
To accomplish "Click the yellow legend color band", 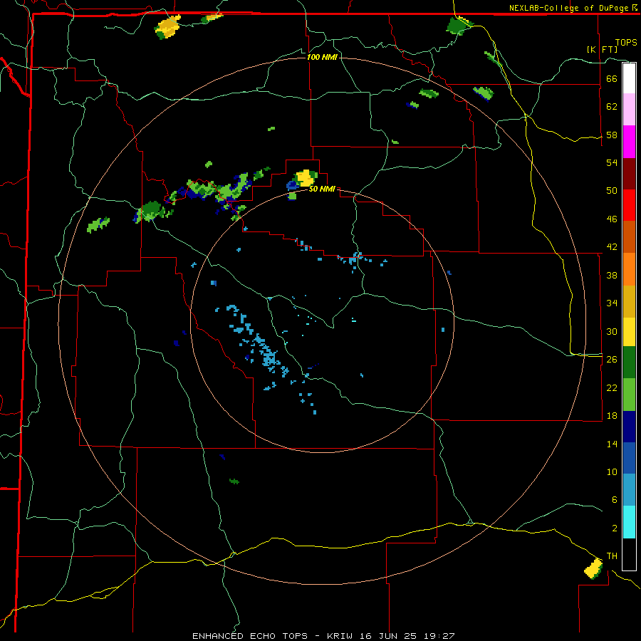I will [629, 331].
